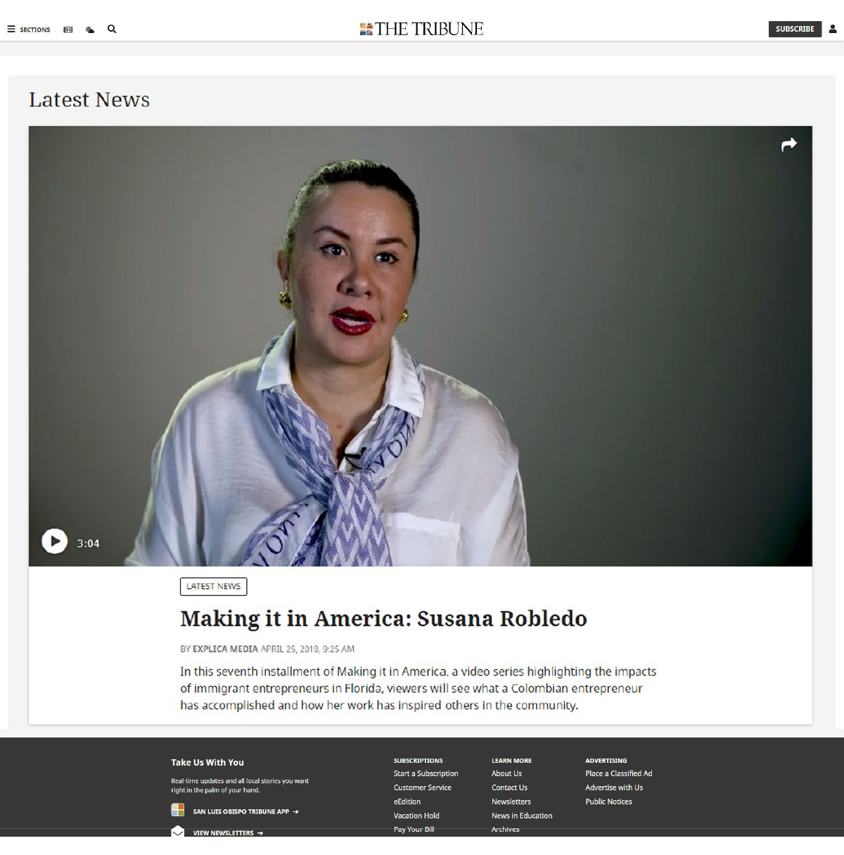Open the video thumbnail image
The width and height of the screenshot is (844, 855).
click(x=420, y=346)
